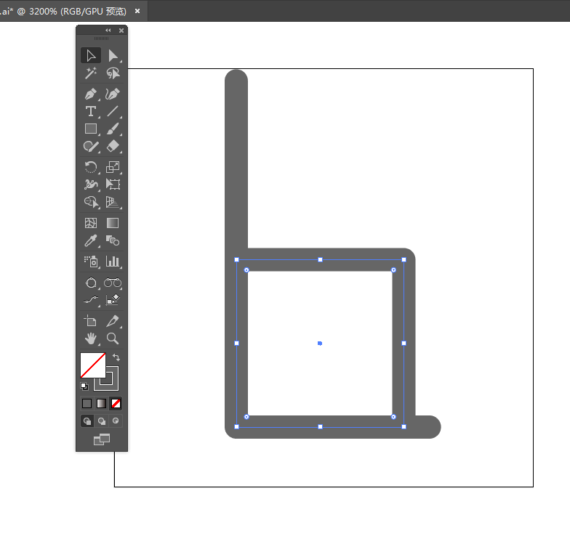
Task: Click the Stroke swatch box
Action: [112, 384]
